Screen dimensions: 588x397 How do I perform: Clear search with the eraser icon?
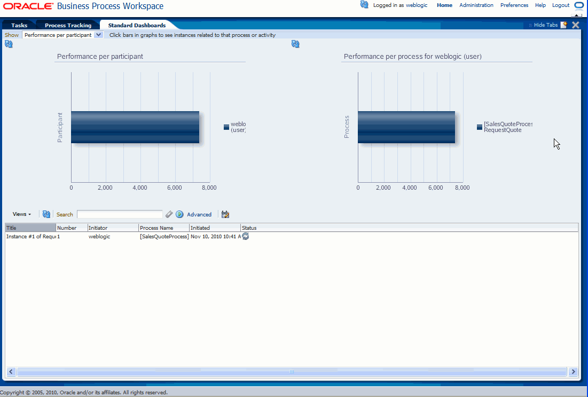click(169, 214)
